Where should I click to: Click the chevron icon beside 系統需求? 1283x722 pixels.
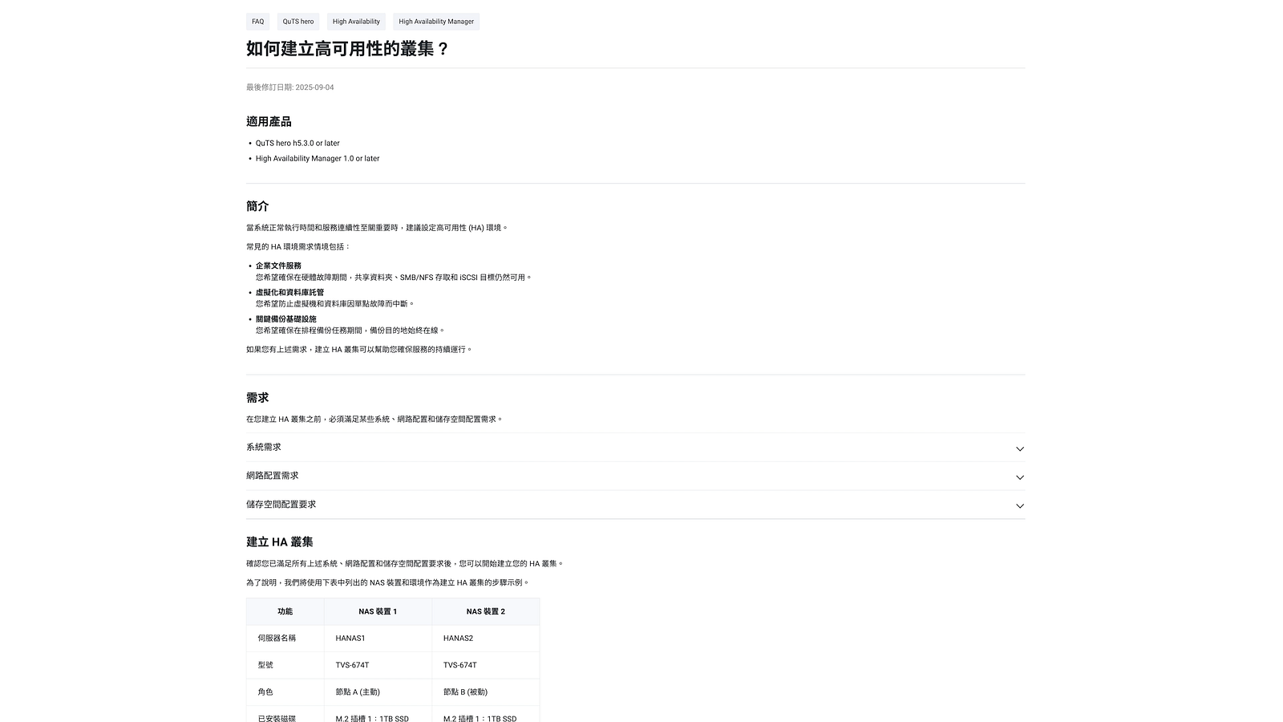[x=1019, y=448]
